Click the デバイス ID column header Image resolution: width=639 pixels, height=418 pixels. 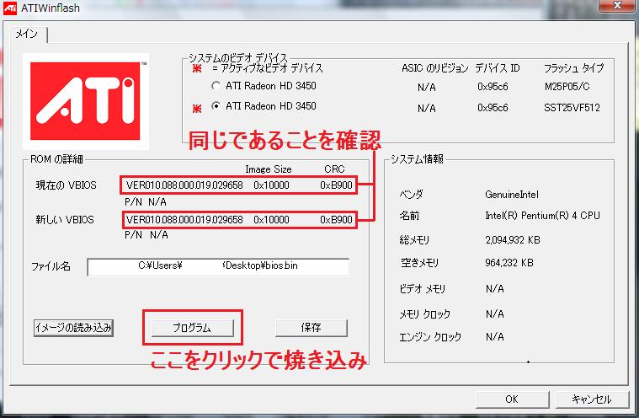click(498, 68)
